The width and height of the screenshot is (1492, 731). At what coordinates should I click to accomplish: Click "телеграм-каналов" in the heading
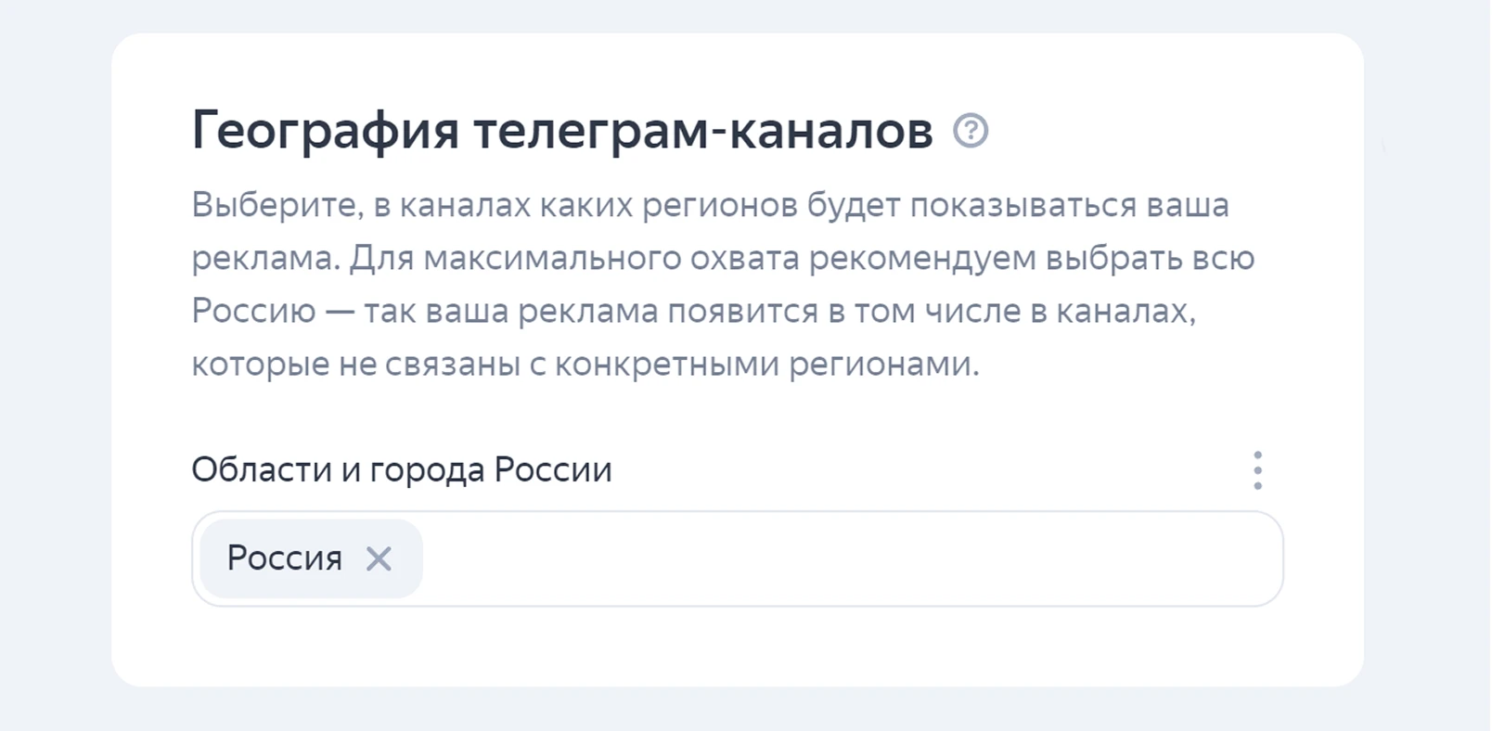pyautogui.click(x=703, y=131)
